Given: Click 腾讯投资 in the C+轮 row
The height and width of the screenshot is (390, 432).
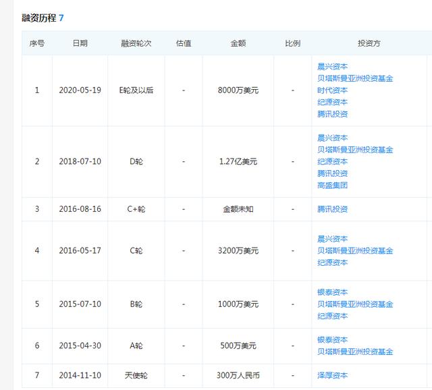Looking at the screenshot, I should pyautogui.click(x=332, y=209).
